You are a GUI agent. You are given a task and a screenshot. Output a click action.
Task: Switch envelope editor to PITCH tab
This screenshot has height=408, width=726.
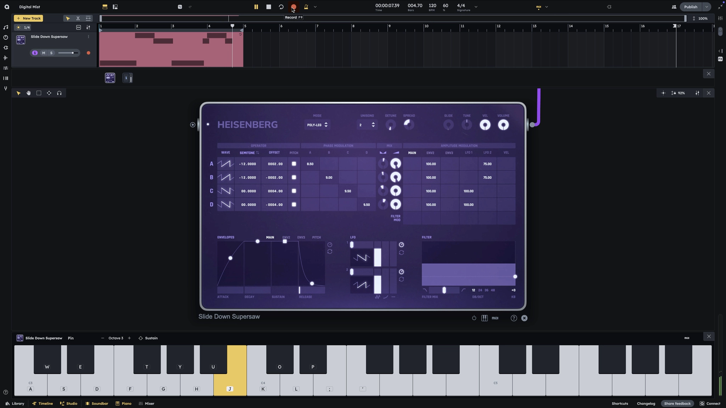click(x=317, y=237)
